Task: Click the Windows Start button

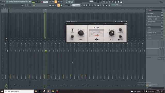Action: (x=2, y=91)
